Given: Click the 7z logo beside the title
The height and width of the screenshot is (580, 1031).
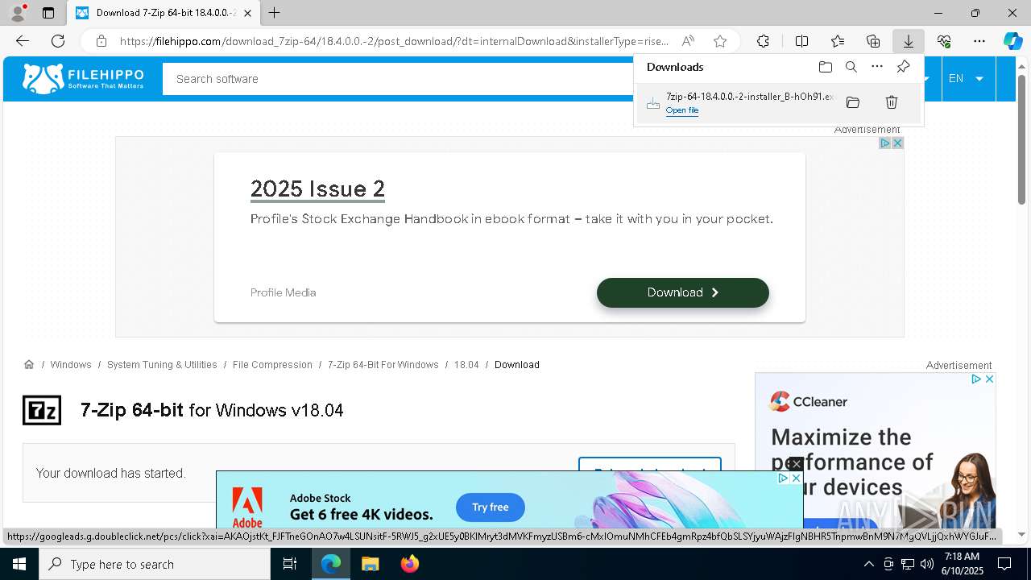Looking at the screenshot, I should [x=42, y=410].
